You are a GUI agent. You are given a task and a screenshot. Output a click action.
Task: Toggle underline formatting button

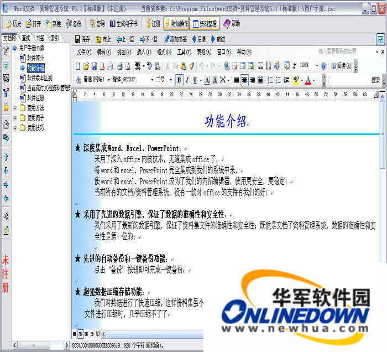pos(195,80)
